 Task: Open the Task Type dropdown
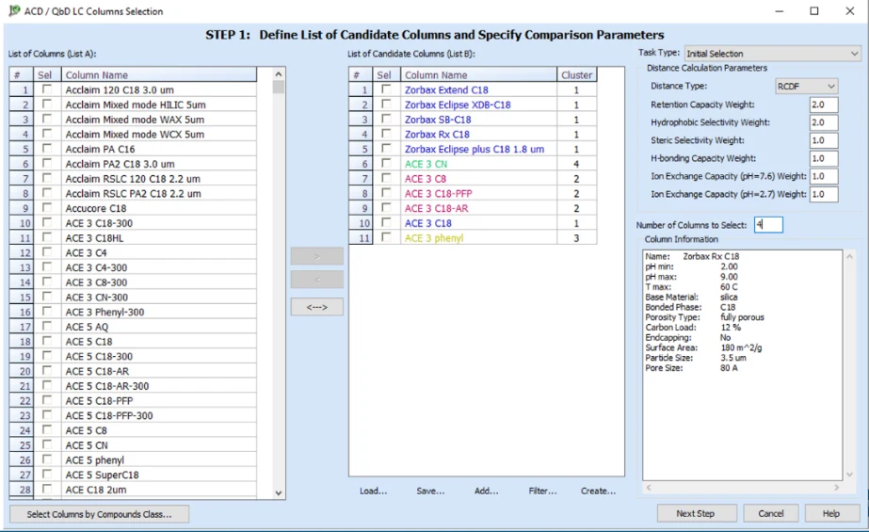pyautogui.click(x=773, y=53)
